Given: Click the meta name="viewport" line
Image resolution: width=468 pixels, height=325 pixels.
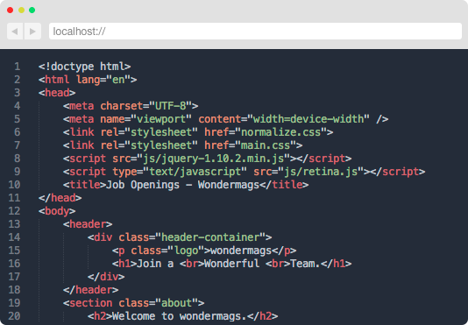Looking at the screenshot, I should (225, 119).
